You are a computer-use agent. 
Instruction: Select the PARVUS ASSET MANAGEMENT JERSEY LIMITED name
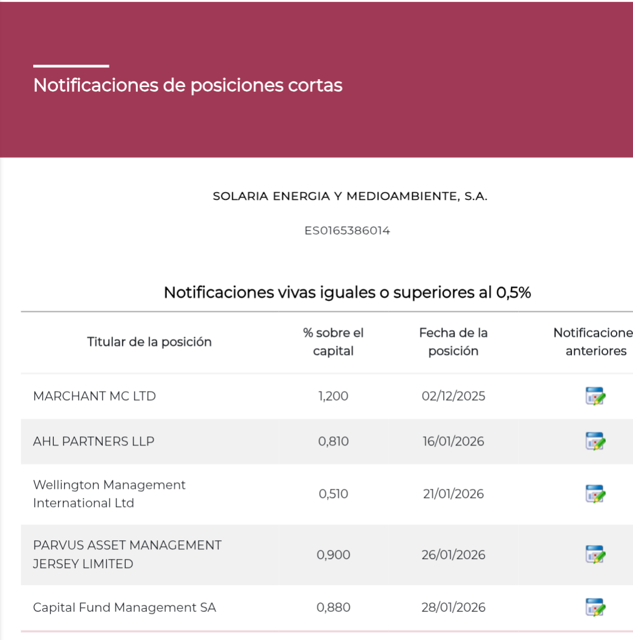pos(127,554)
